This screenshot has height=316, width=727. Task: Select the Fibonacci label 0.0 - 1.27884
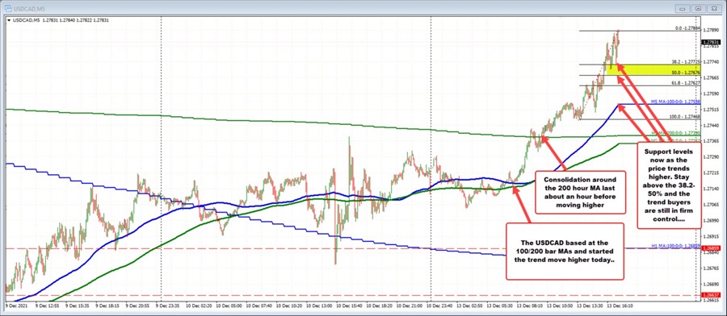click(687, 28)
